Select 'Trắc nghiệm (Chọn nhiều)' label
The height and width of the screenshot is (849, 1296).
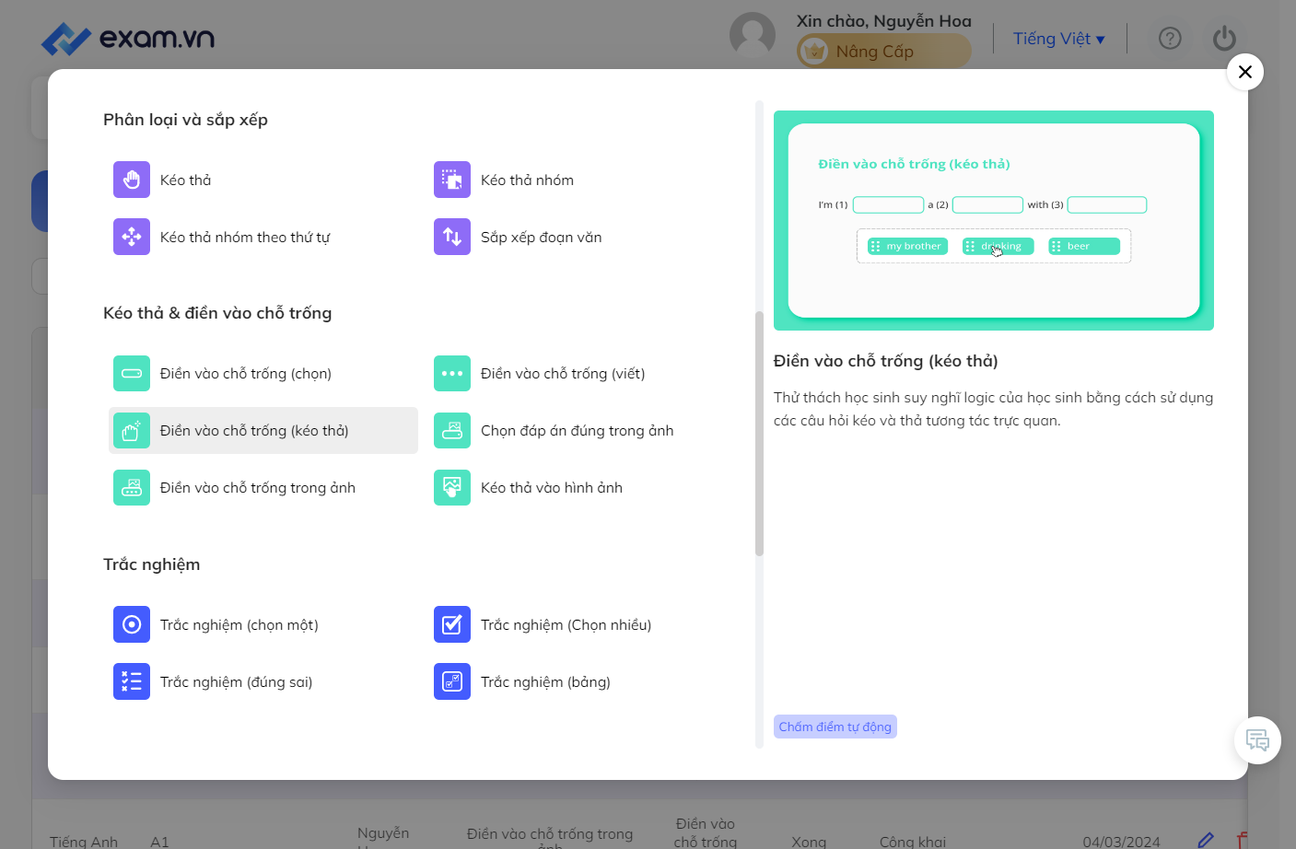(x=566, y=625)
